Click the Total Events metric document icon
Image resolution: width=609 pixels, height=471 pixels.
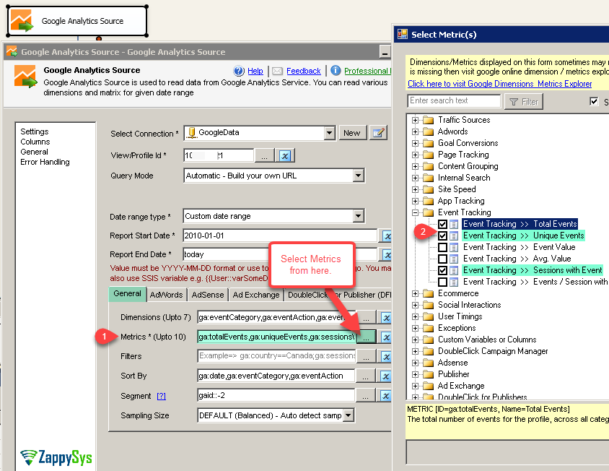[x=454, y=224]
